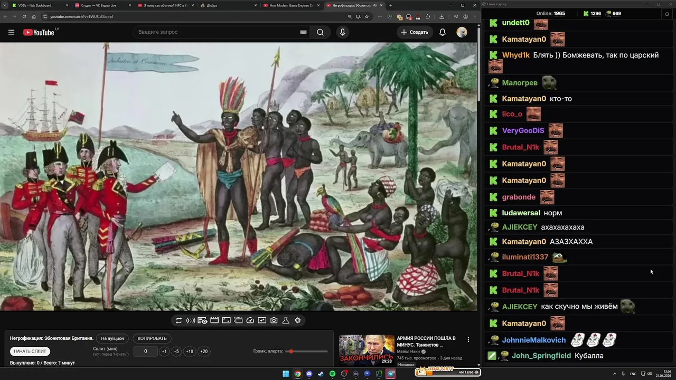Open the Windows Start button

coord(286,374)
